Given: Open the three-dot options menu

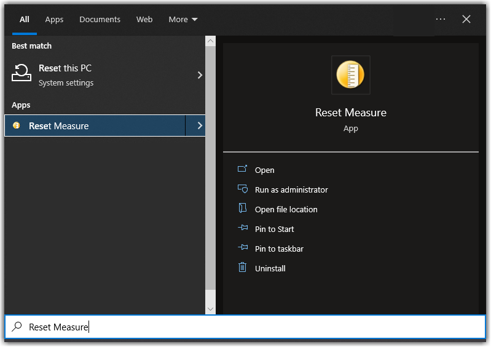Looking at the screenshot, I should click(x=441, y=19).
